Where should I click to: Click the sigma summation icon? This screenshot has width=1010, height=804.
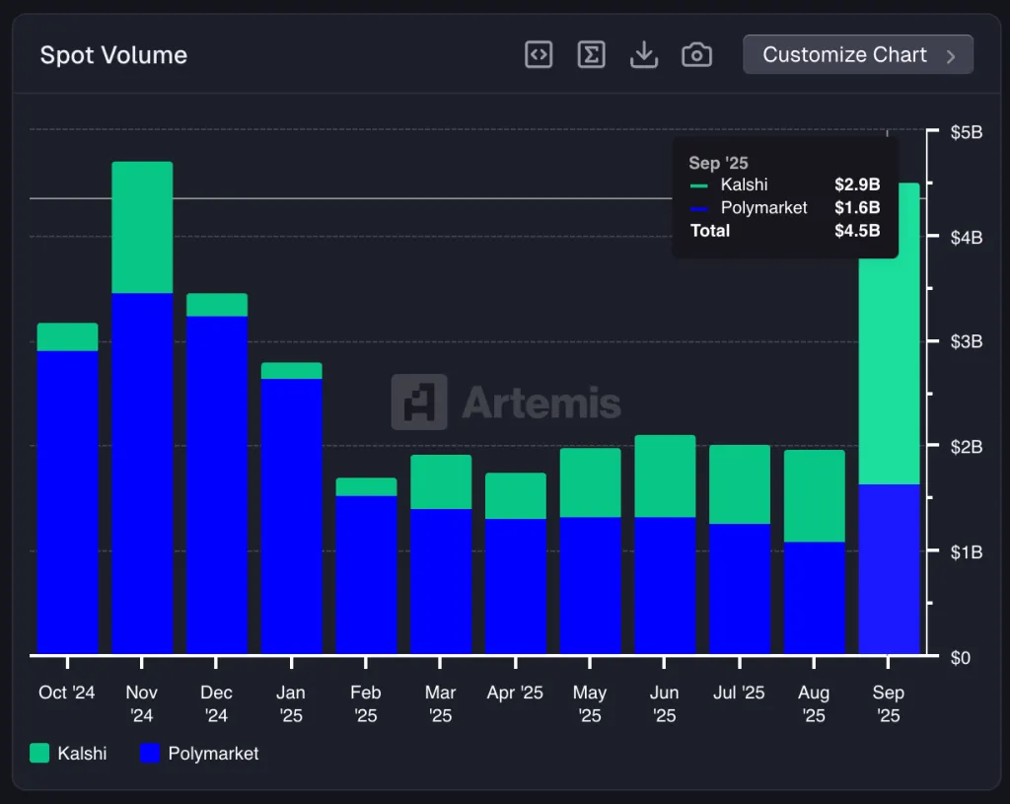coord(591,55)
